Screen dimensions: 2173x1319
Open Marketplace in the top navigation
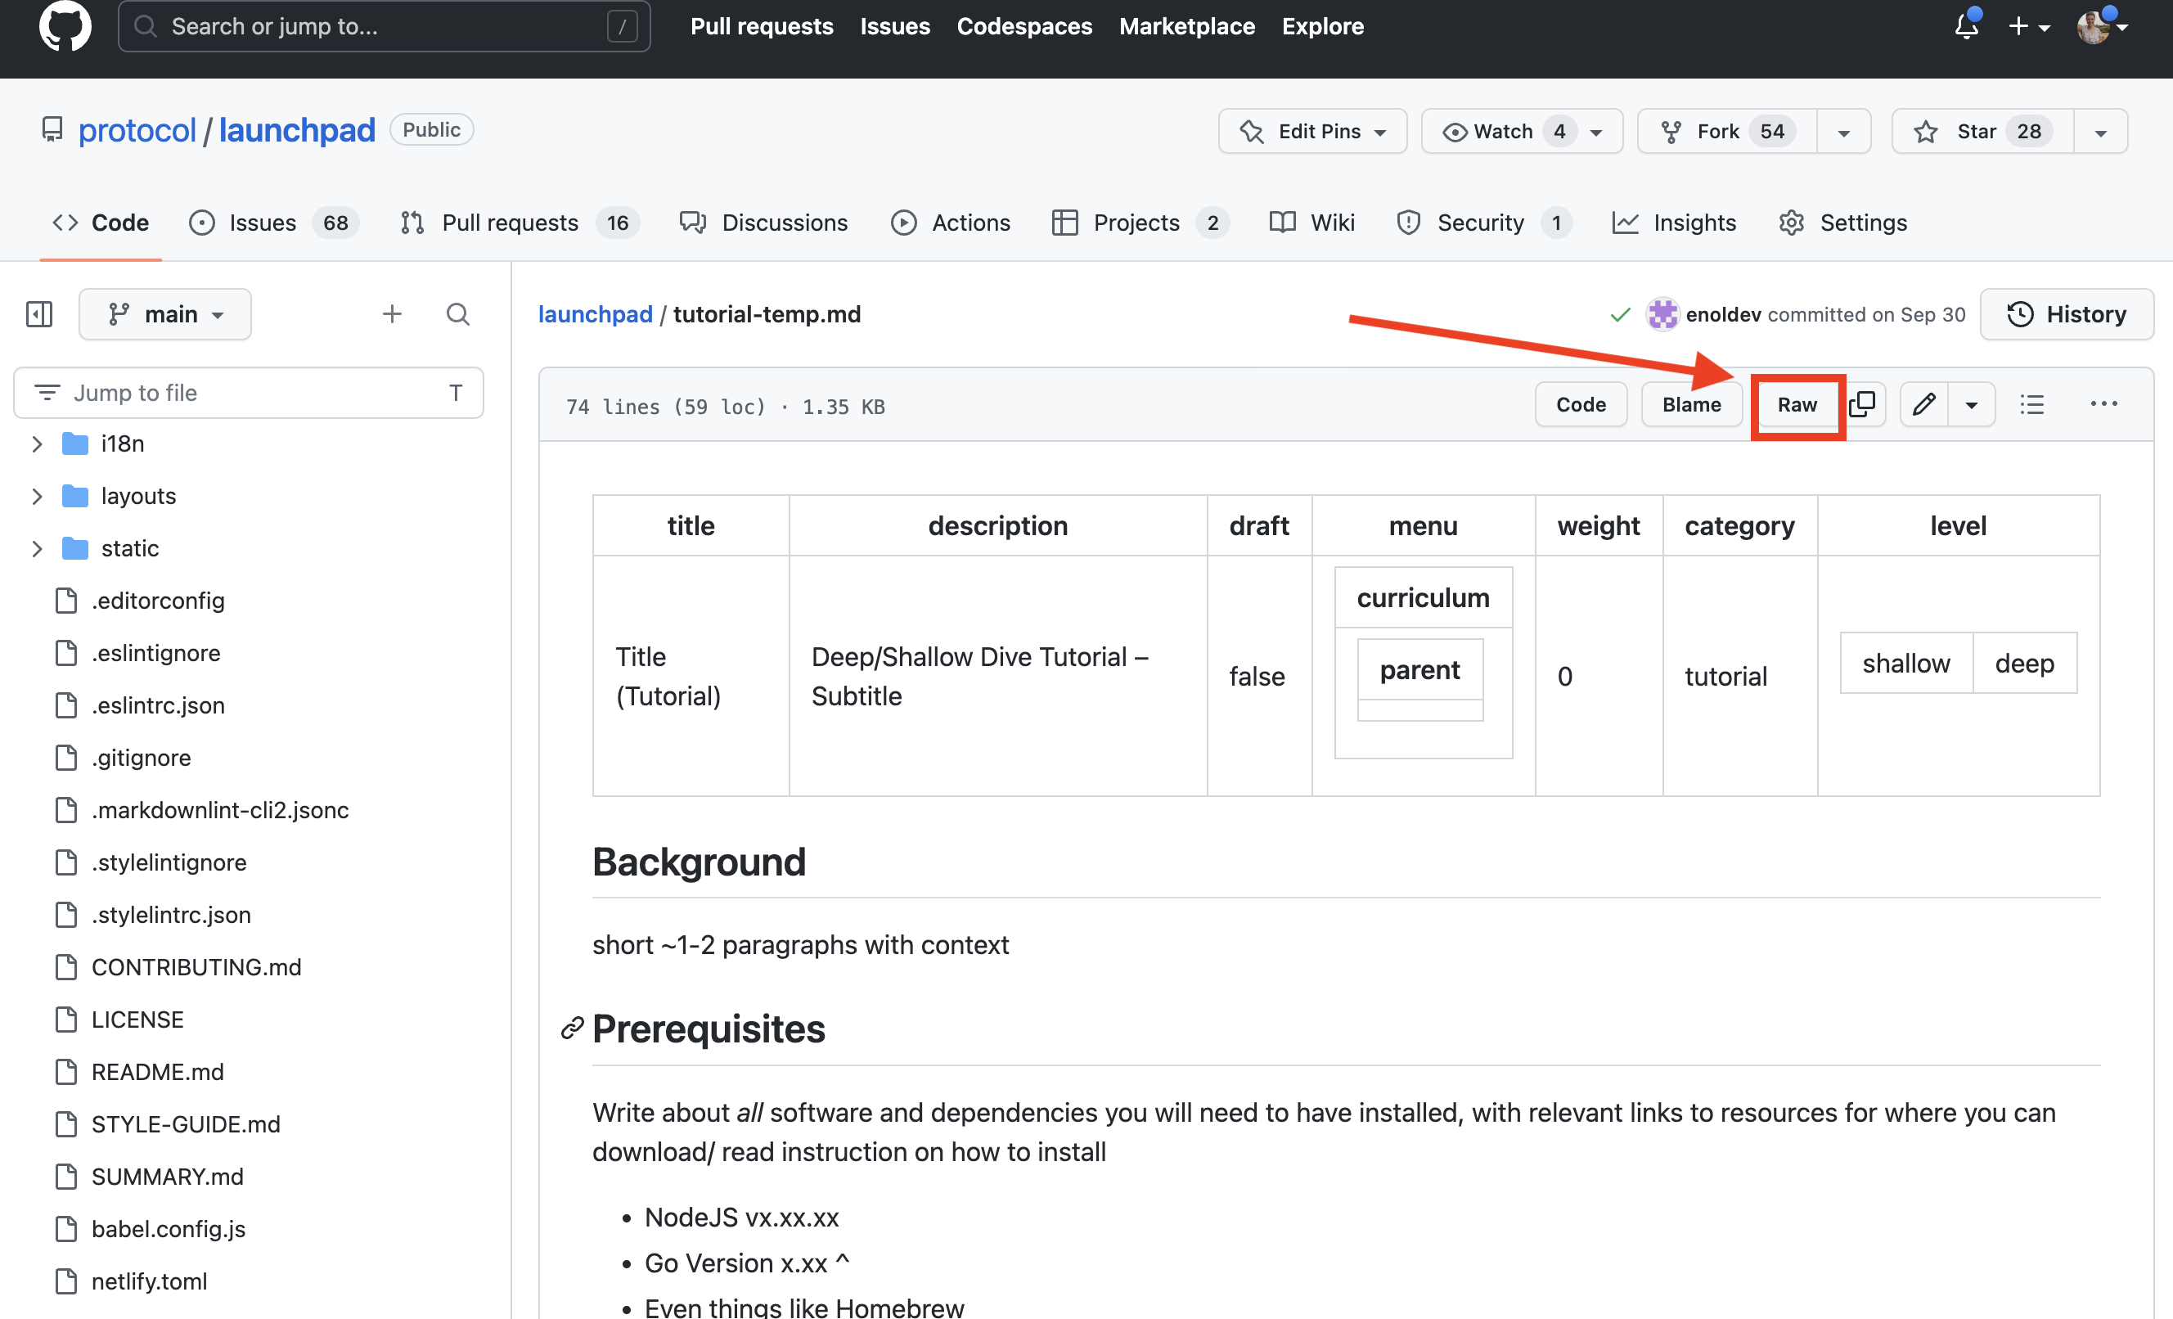point(1186,26)
